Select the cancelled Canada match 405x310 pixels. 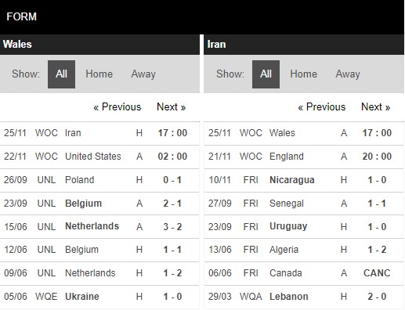point(304,273)
